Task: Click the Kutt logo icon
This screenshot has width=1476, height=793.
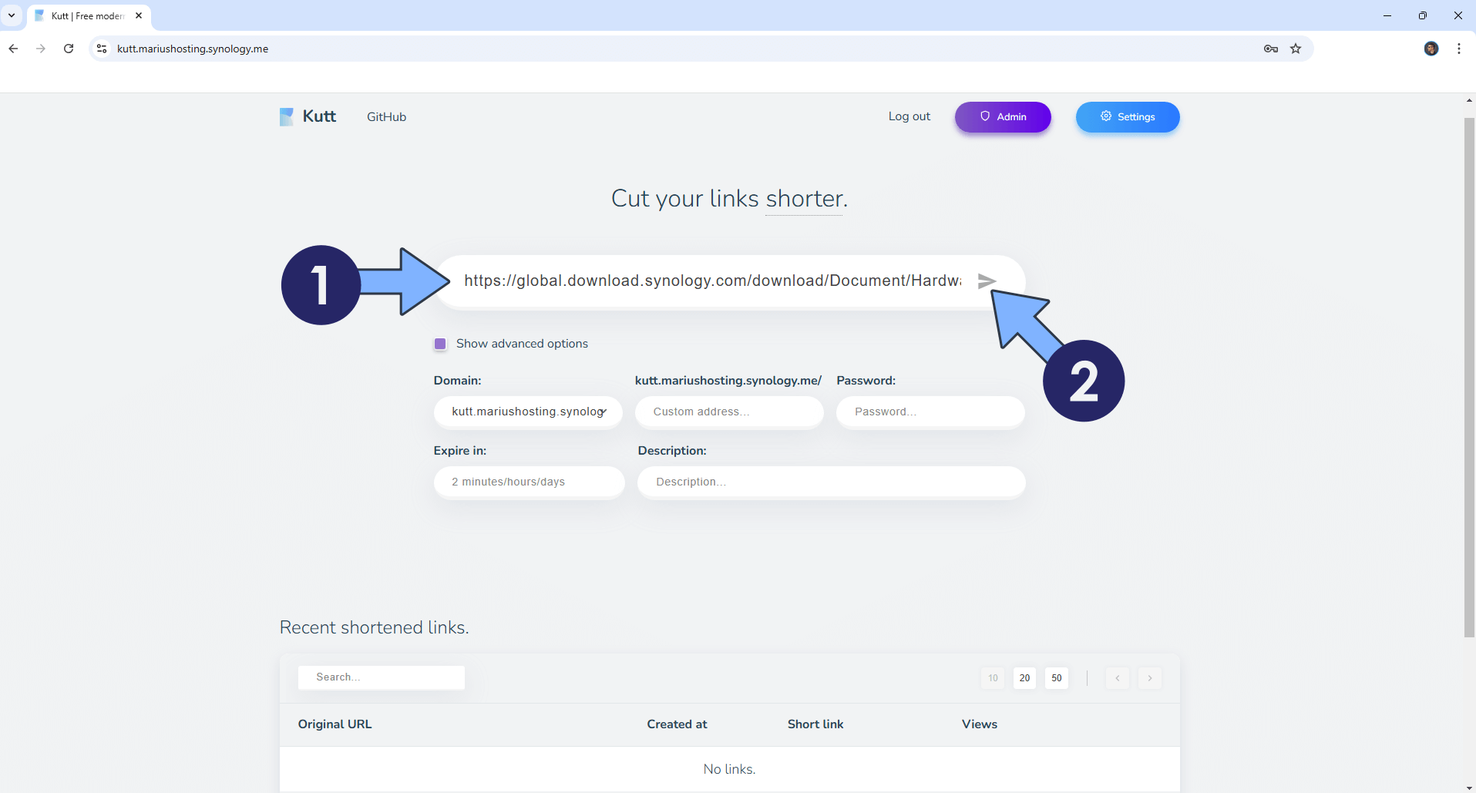Action: tap(287, 116)
